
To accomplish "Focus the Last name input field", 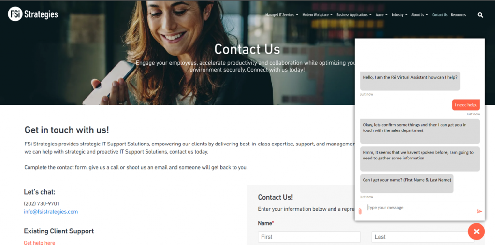I will [422, 237].
